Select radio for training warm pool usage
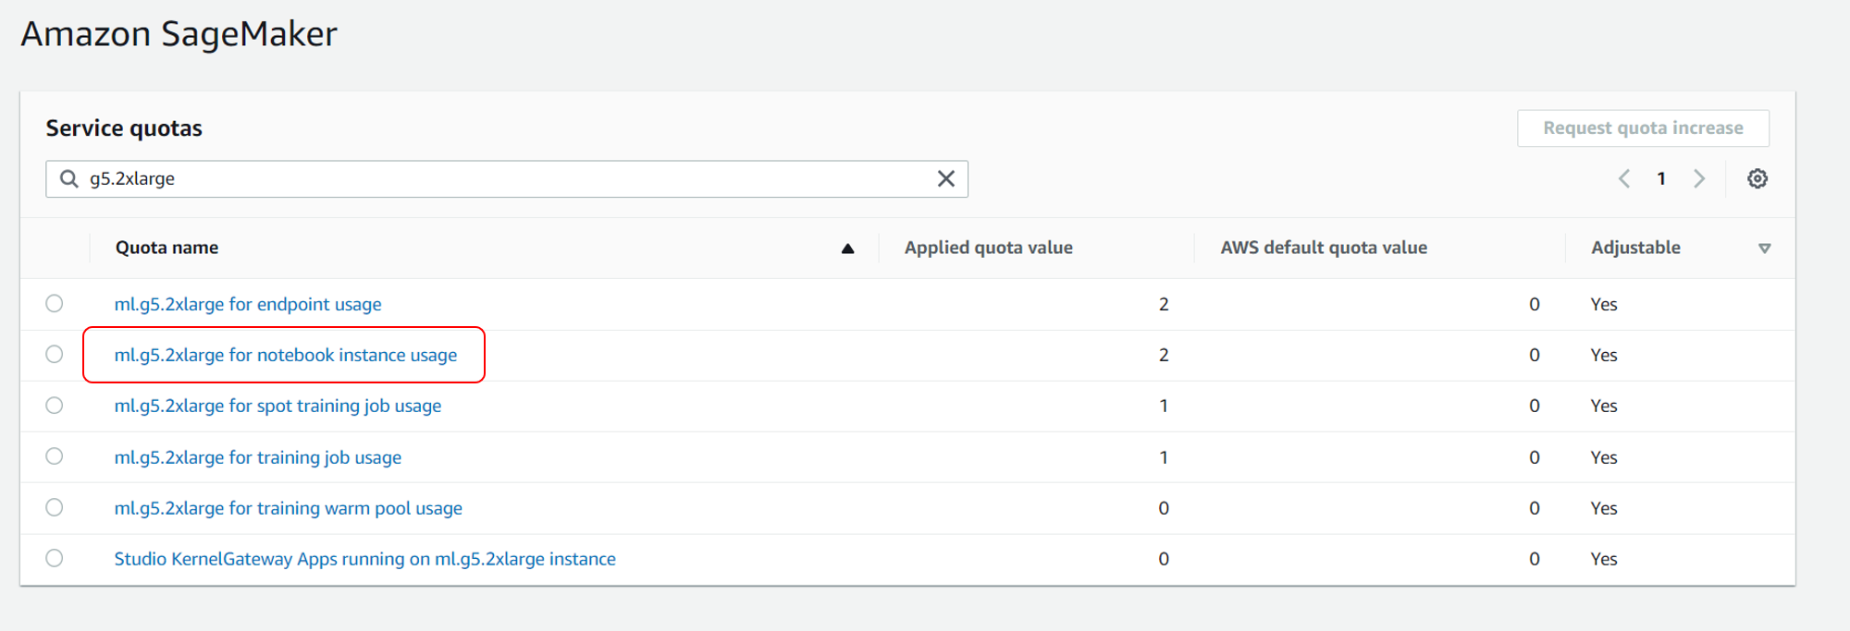This screenshot has width=1850, height=631. [x=55, y=507]
